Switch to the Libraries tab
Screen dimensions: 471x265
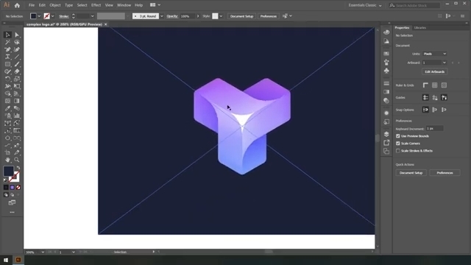click(x=420, y=28)
